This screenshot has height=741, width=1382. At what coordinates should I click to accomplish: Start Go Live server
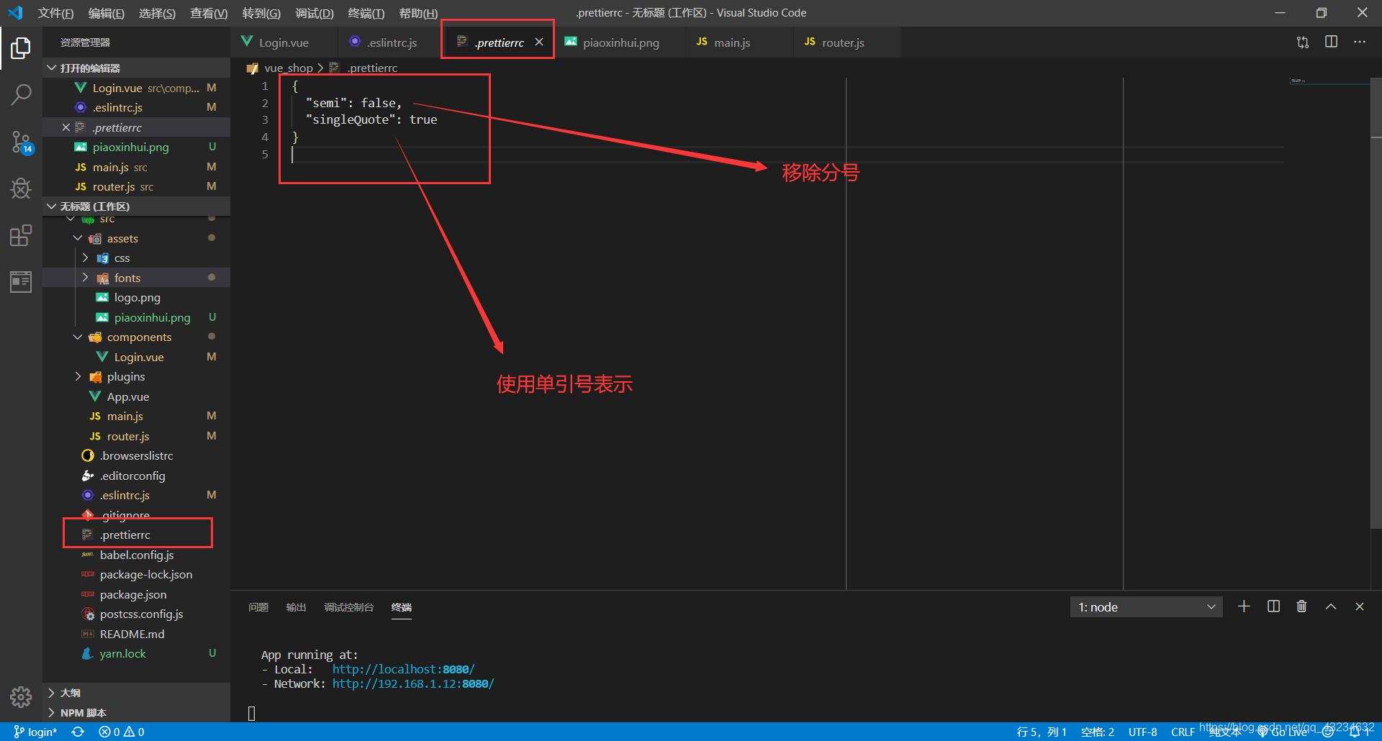point(1283,732)
